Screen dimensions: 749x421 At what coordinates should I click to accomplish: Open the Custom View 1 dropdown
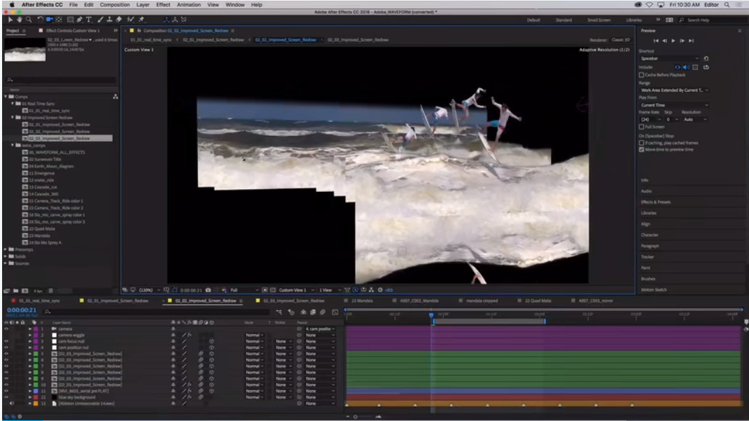293,290
